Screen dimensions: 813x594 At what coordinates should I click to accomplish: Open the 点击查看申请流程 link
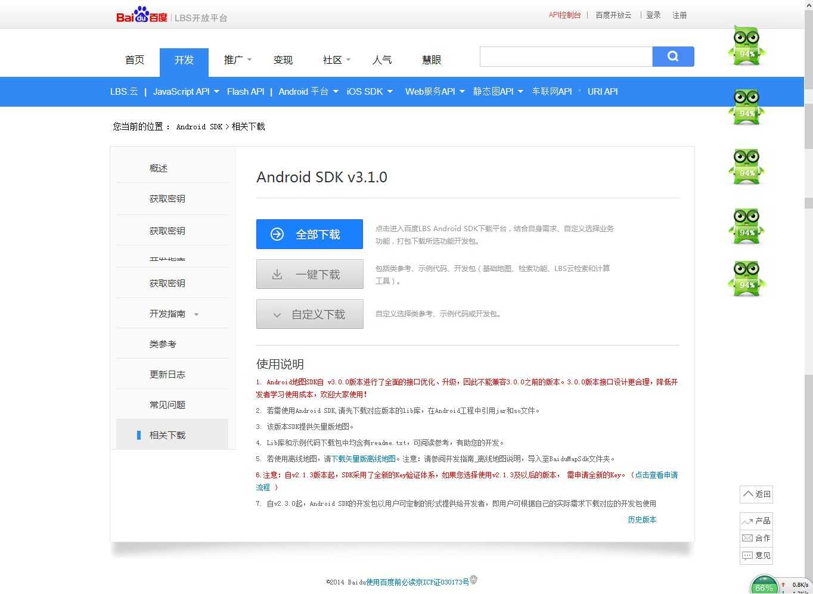click(x=656, y=475)
